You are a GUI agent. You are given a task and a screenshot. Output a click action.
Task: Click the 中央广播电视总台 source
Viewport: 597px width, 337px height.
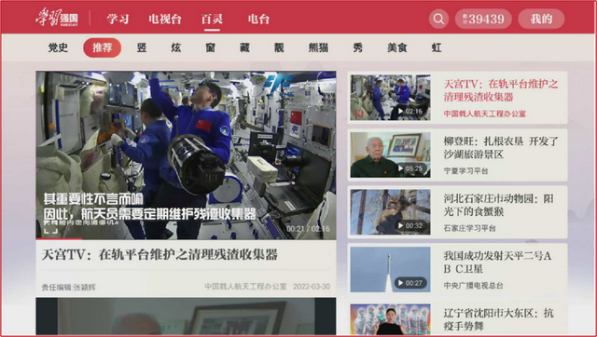pos(473,285)
